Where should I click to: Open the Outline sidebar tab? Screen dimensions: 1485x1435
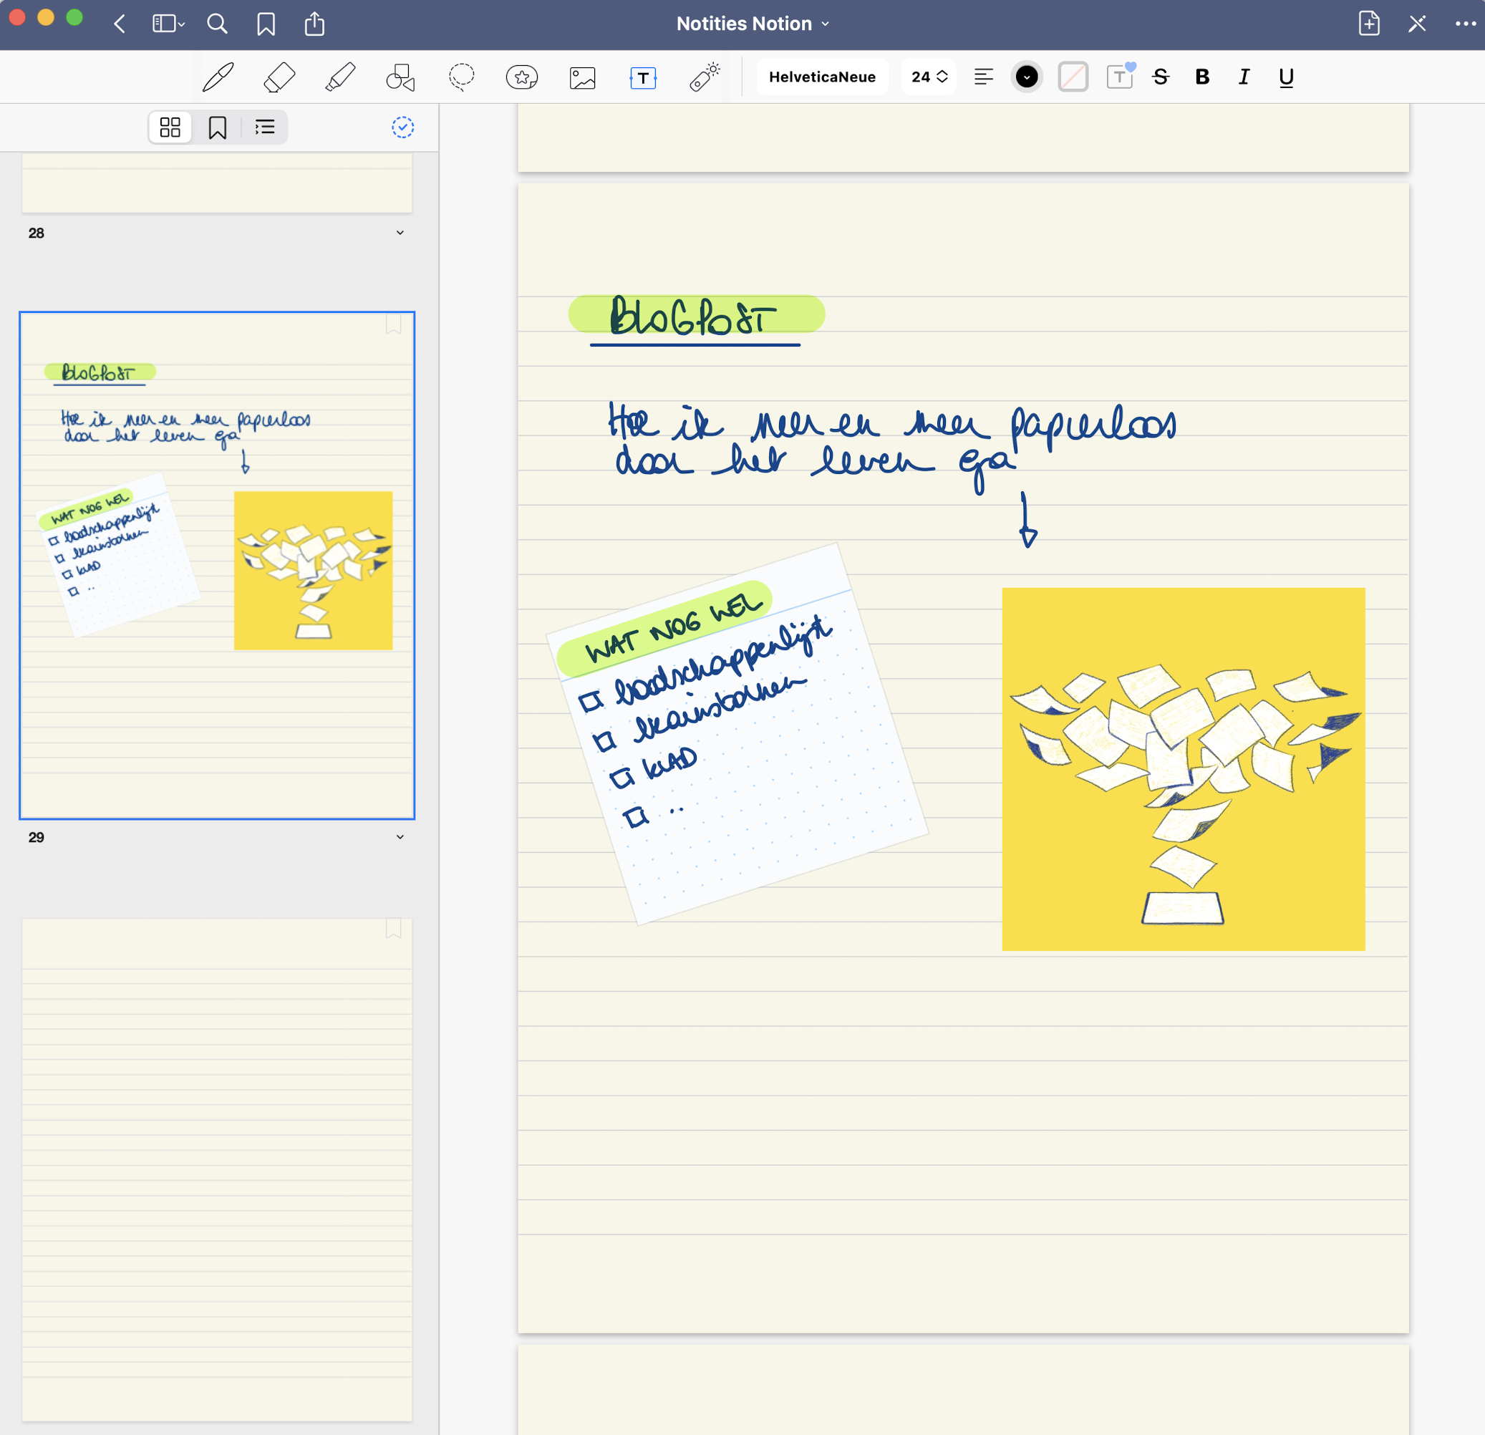coord(263,127)
